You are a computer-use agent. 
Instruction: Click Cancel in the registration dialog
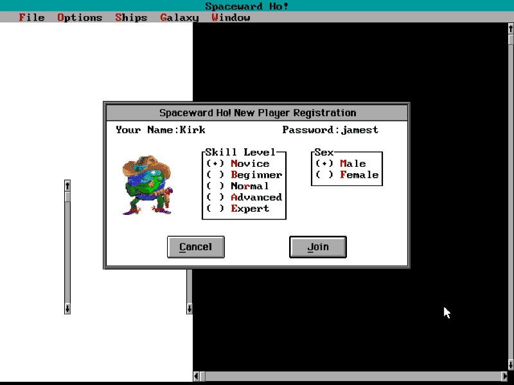[x=195, y=247]
